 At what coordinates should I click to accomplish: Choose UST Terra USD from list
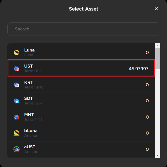(x=81, y=68)
